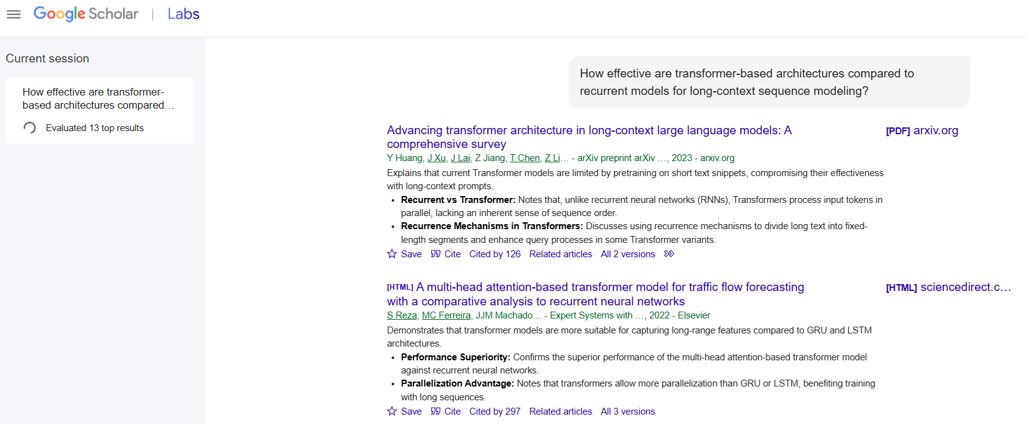The width and height of the screenshot is (1027, 424).
Task: Open Cited by 297 link
Action: click(495, 412)
